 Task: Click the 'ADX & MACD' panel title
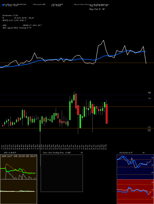[10, 153]
